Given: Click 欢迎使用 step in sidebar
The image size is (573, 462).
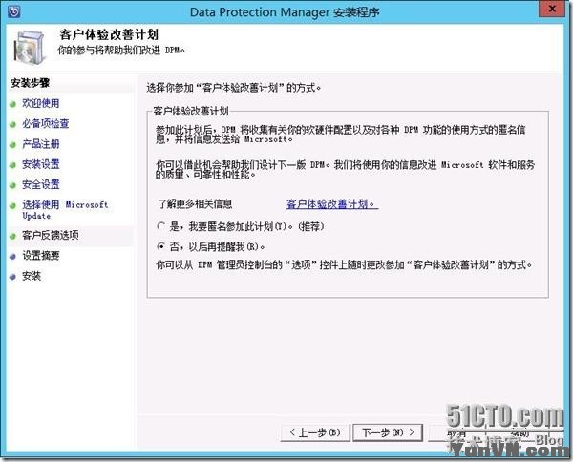Looking at the screenshot, I should click(x=40, y=103).
